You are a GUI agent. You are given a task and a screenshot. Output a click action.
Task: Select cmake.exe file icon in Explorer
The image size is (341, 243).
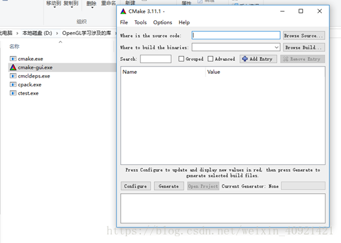click(x=13, y=58)
